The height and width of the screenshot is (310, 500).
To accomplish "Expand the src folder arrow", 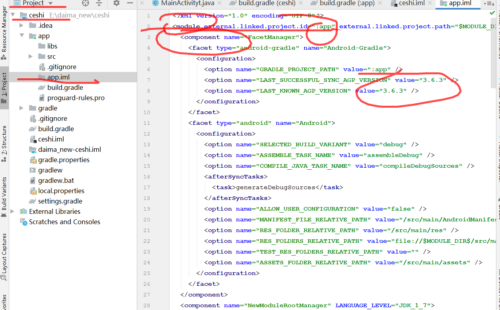I will pyautogui.click(x=31, y=56).
